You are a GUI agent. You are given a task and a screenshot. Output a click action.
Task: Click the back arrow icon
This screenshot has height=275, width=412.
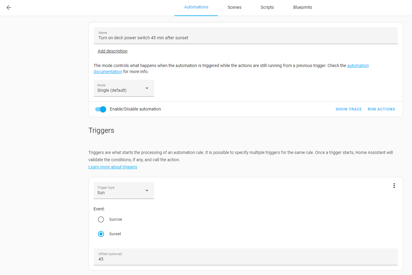[x=9, y=8]
